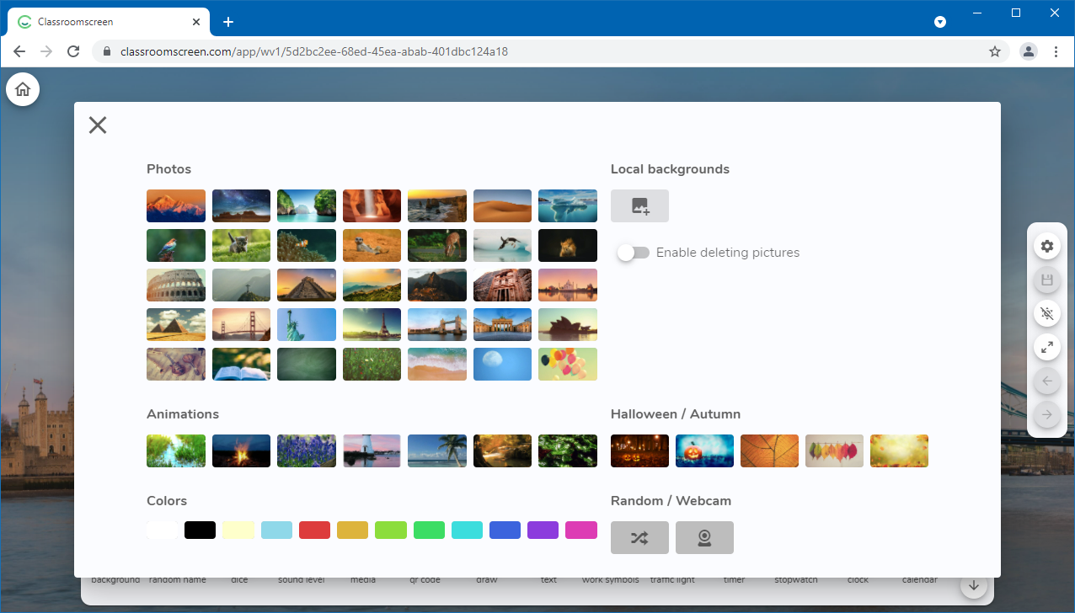Open a new browser tab
1075x613 pixels.
[227, 22]
